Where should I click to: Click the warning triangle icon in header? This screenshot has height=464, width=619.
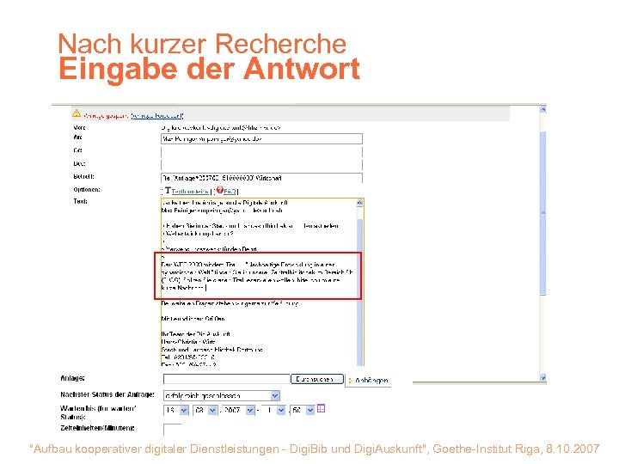point(77,113)
